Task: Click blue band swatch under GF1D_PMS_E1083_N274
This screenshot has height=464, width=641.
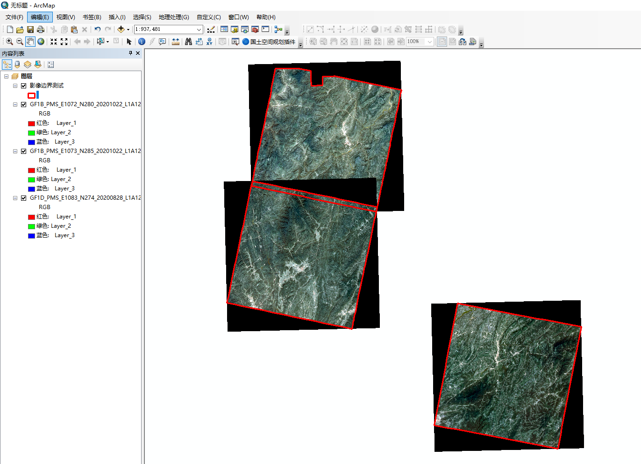Action: [31, 236]
